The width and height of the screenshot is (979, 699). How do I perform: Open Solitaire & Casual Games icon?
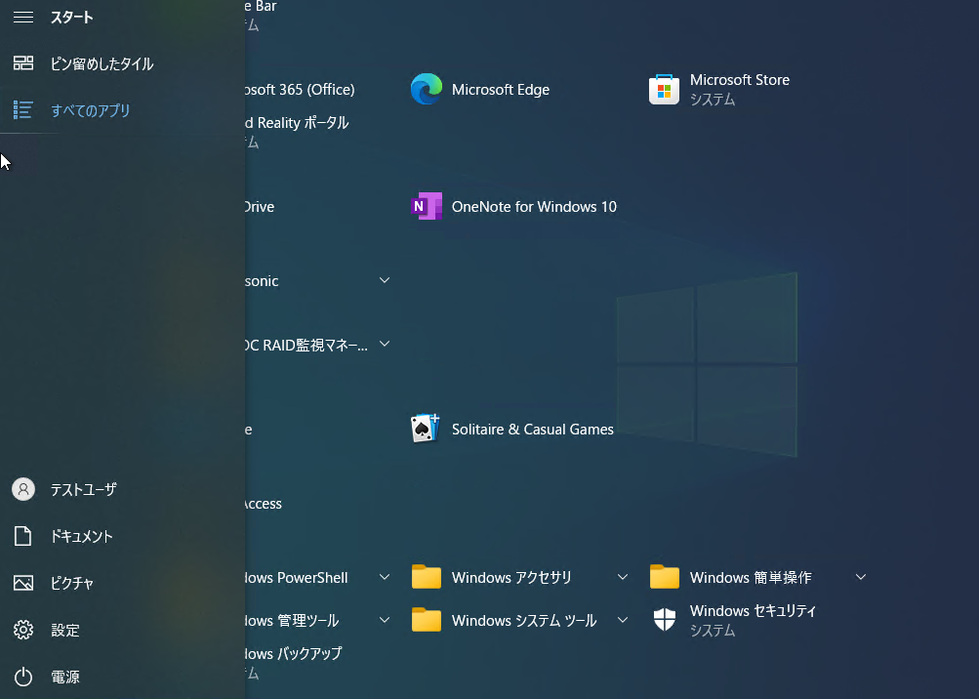coord(426,429)
